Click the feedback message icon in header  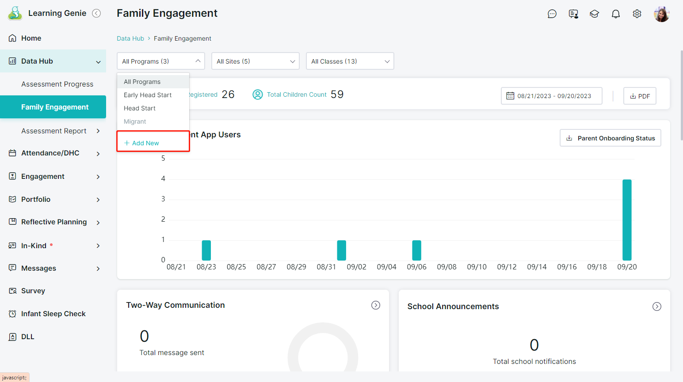[573, 14]
